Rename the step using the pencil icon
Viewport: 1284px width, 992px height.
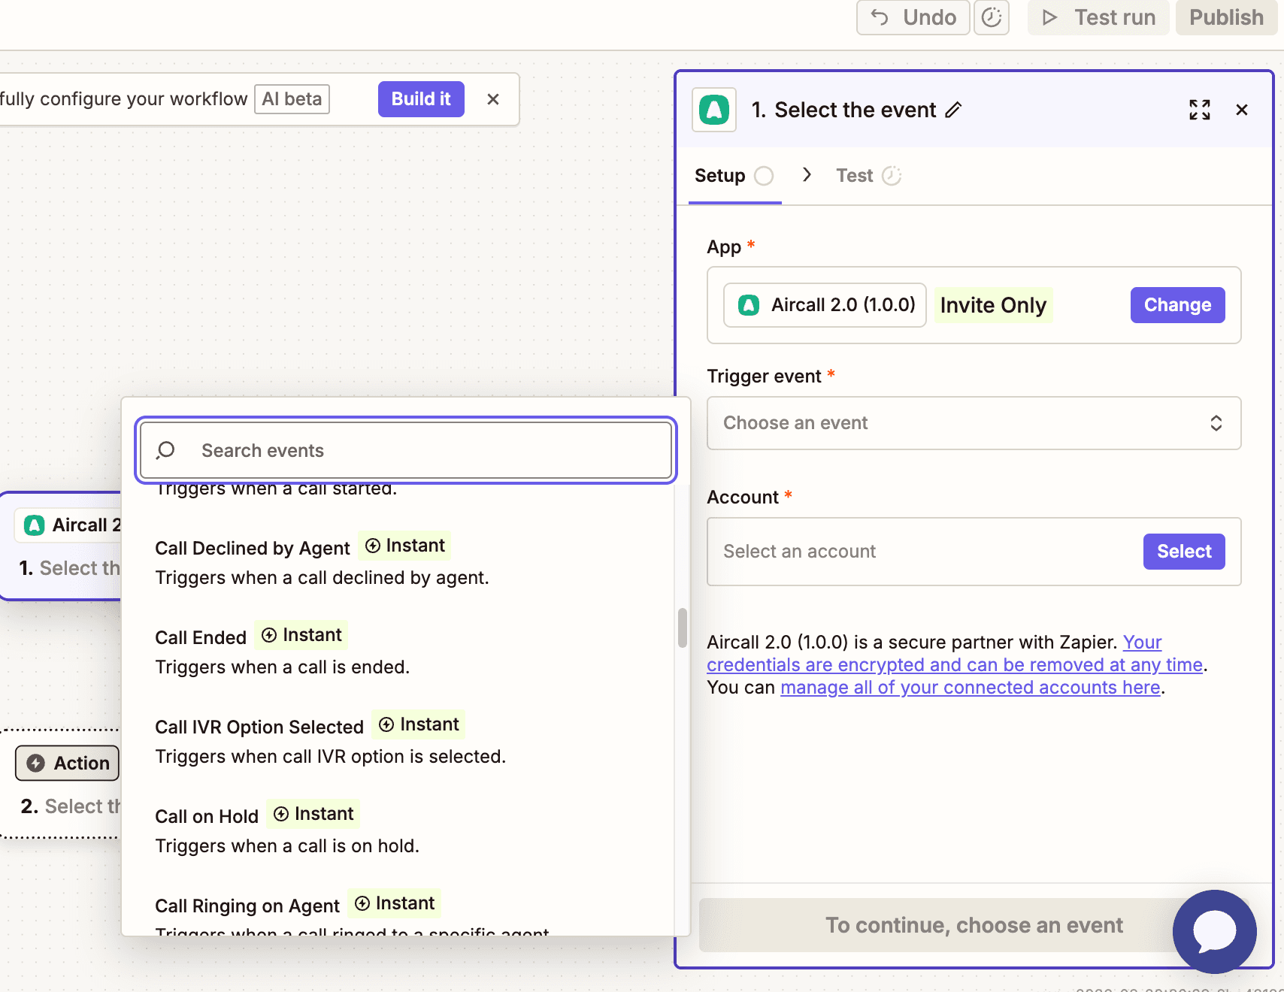(954, 110)
